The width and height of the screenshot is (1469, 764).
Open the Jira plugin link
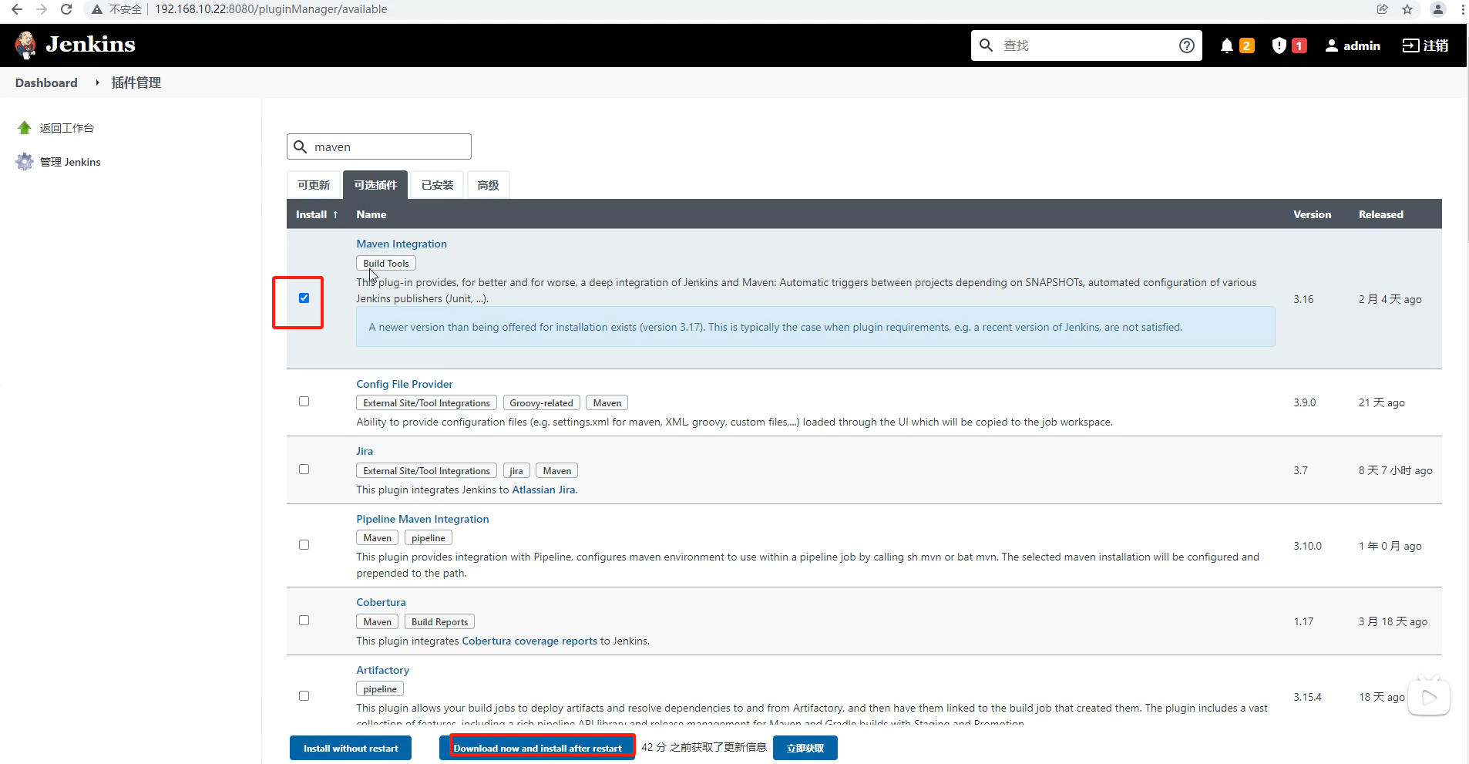(x=365, y=451)
